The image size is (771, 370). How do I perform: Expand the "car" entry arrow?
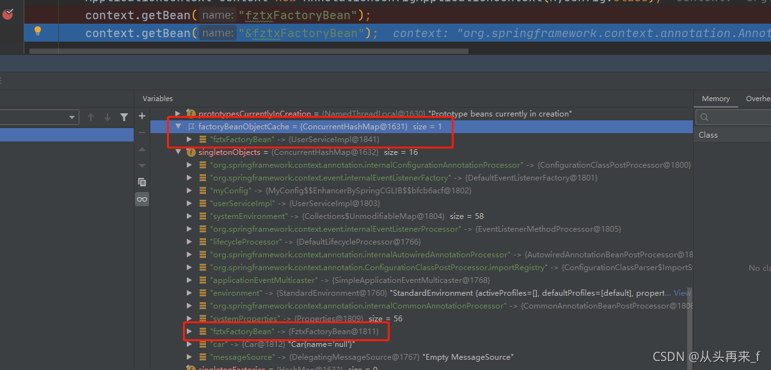[189, 344]
